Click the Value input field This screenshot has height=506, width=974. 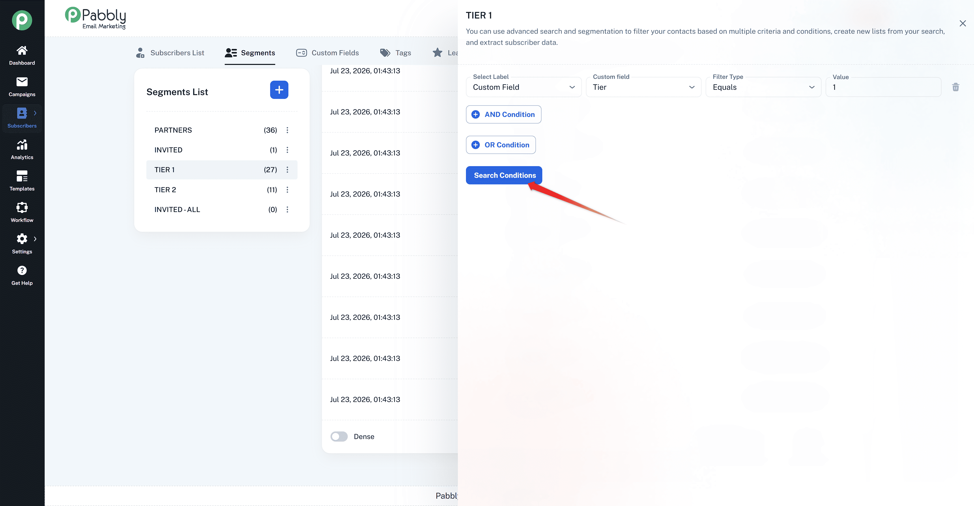[x=883, y=87]
